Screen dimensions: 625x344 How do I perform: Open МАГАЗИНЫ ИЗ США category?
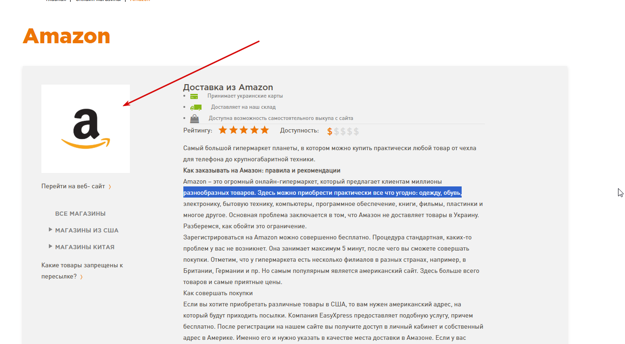click(87, 231)
